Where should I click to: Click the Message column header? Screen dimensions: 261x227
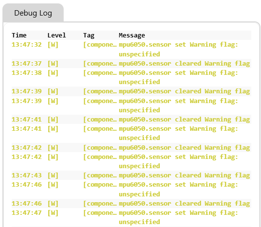(x=132, y=35)
